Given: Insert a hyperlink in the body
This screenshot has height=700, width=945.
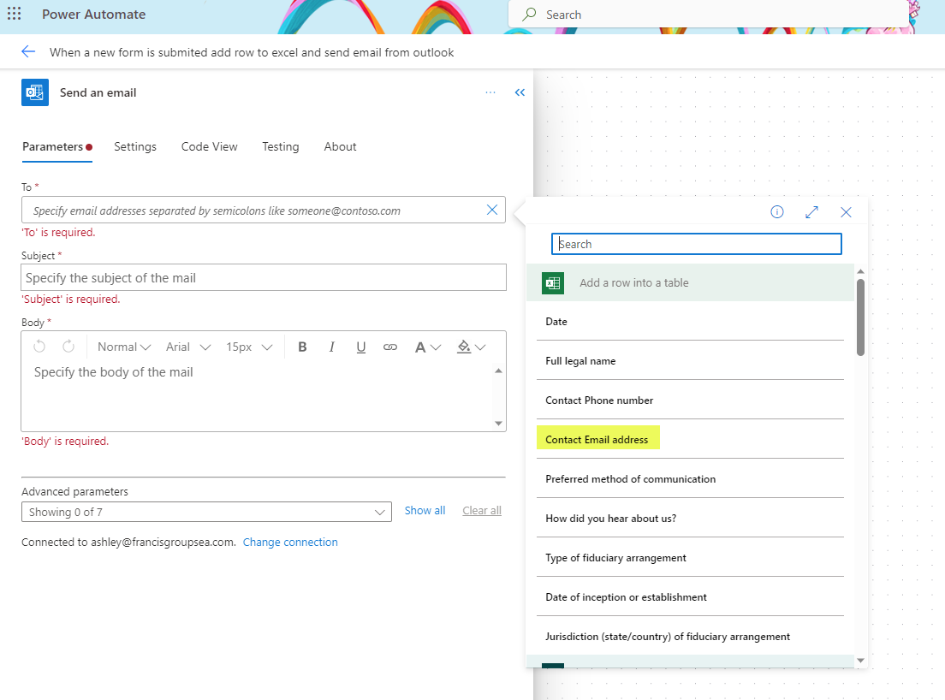Looking at the screenshot, I should coord(390,347).
